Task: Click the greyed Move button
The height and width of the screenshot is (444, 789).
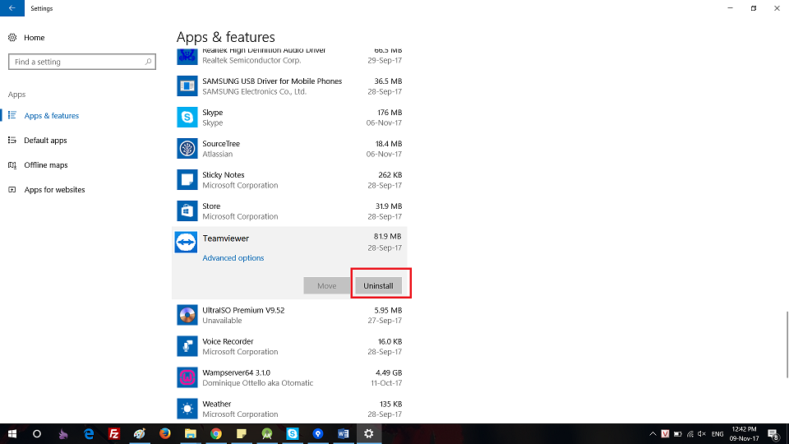Action: tap(326, 285)
